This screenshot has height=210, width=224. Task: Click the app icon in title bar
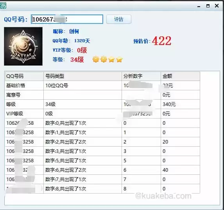3,6
